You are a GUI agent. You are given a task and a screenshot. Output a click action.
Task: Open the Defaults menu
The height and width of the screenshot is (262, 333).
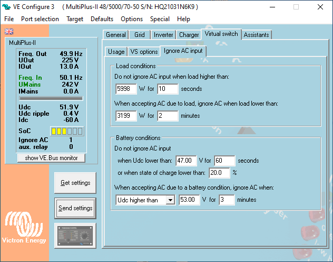(102, 19)
